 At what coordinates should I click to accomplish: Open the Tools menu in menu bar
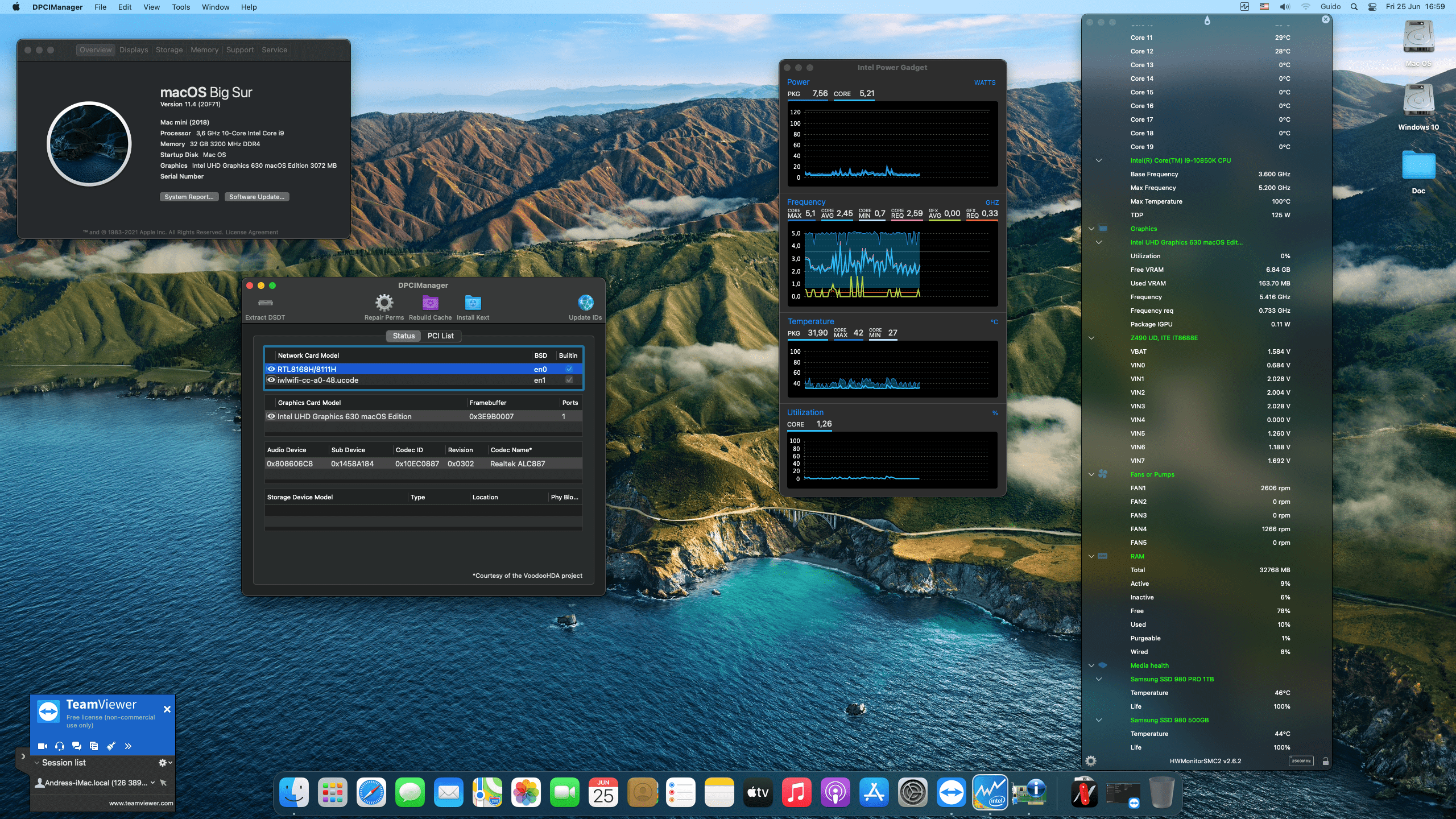coord(181,7)
